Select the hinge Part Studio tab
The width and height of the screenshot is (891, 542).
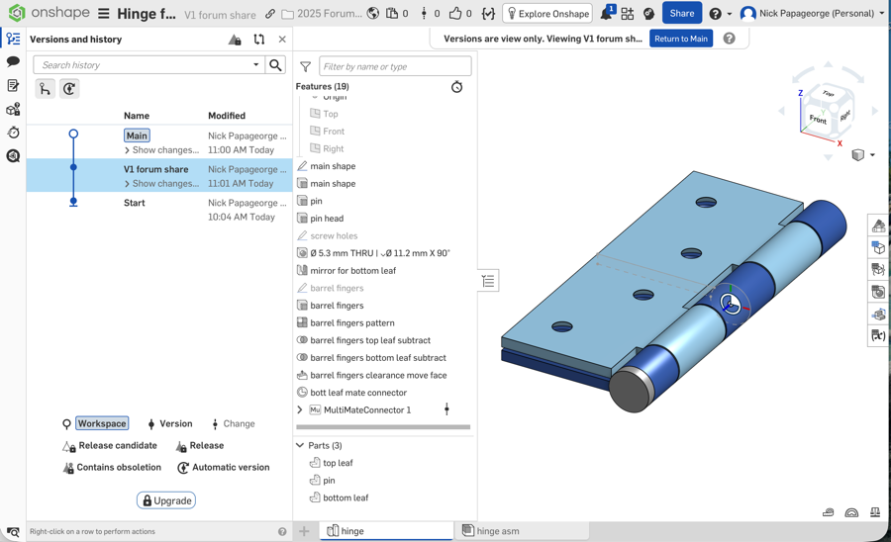[351, 531]
